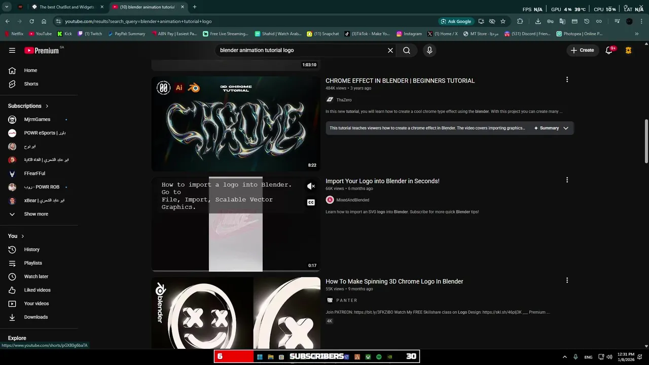
Task: Click the taskbar microphone icon
Action: [x=575, y=357]
